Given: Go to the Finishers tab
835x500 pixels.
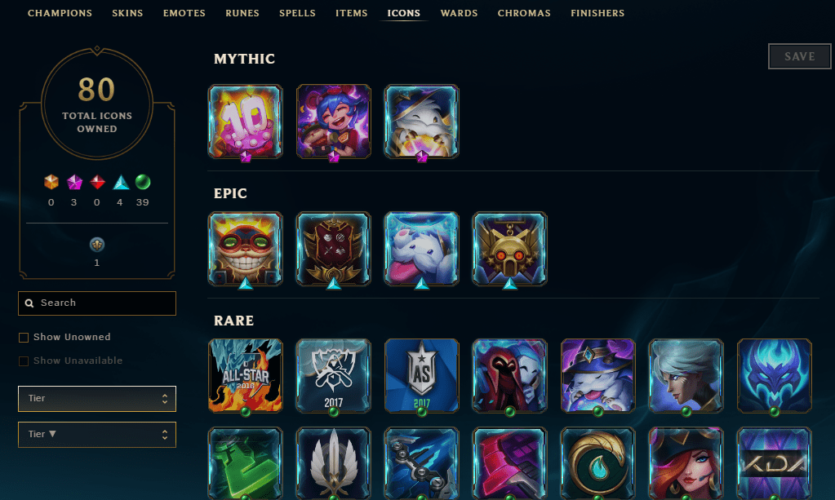Looking at the screenshot, I should point(597,13).
